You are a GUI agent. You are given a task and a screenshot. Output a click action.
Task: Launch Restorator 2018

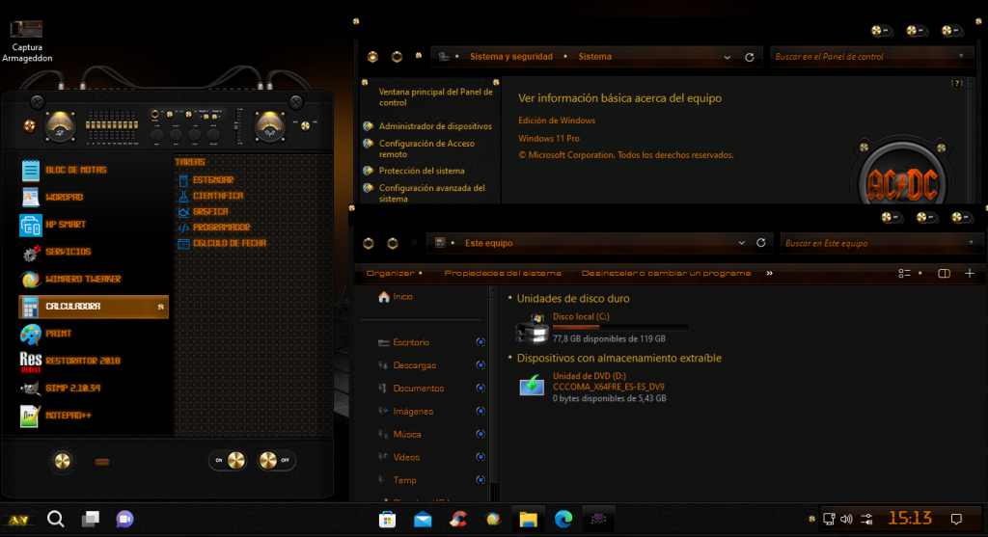(94, 361)
